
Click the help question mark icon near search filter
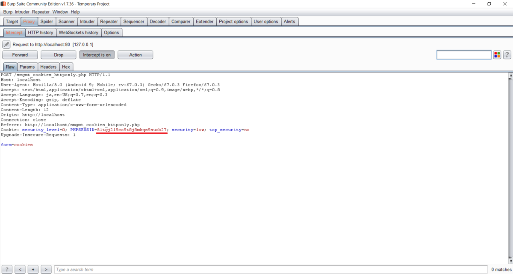pos(507,55)
